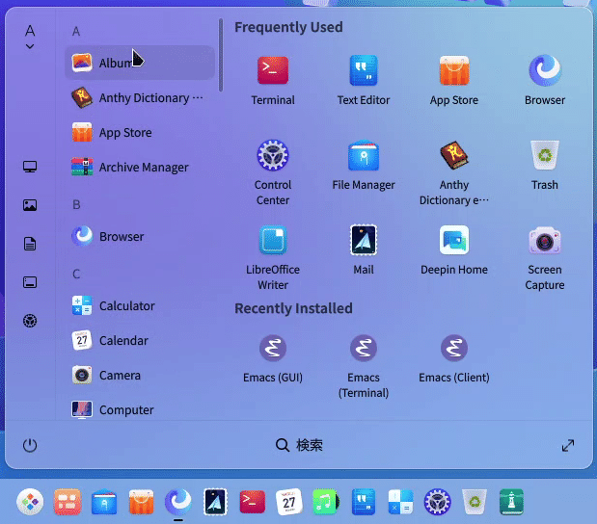Open App Store in Frequently Used grid
The height and width of the screenshot is (524, 597).
454,81
